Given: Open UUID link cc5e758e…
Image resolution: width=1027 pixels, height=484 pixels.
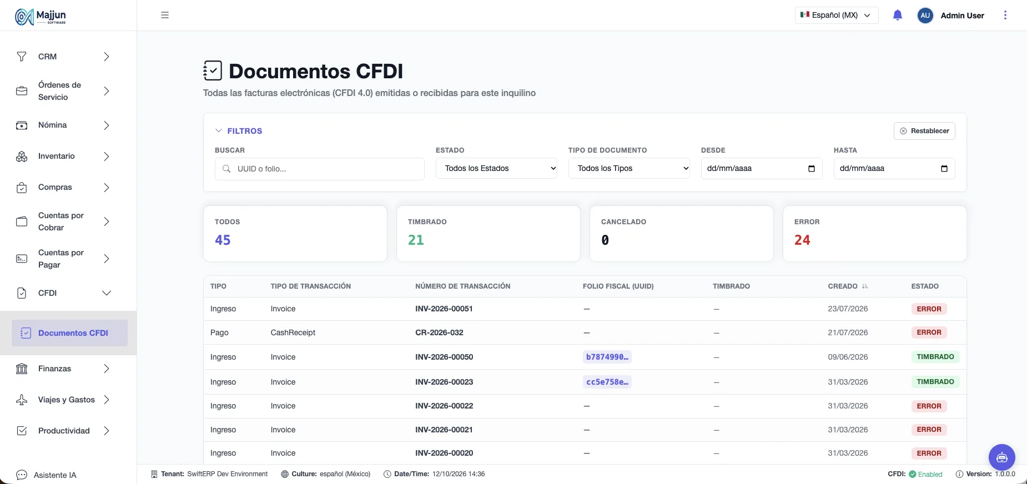Looking at the screenshot, I should (607, 382).
